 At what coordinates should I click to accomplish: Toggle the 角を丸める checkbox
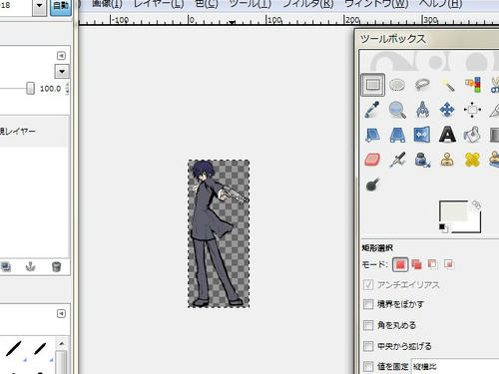pos(368,325)
